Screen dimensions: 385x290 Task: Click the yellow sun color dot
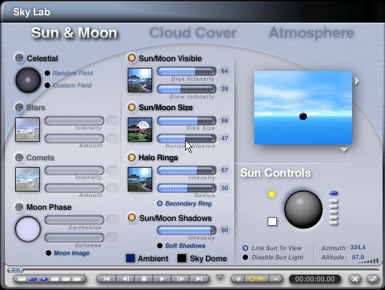tap(272, 195)
